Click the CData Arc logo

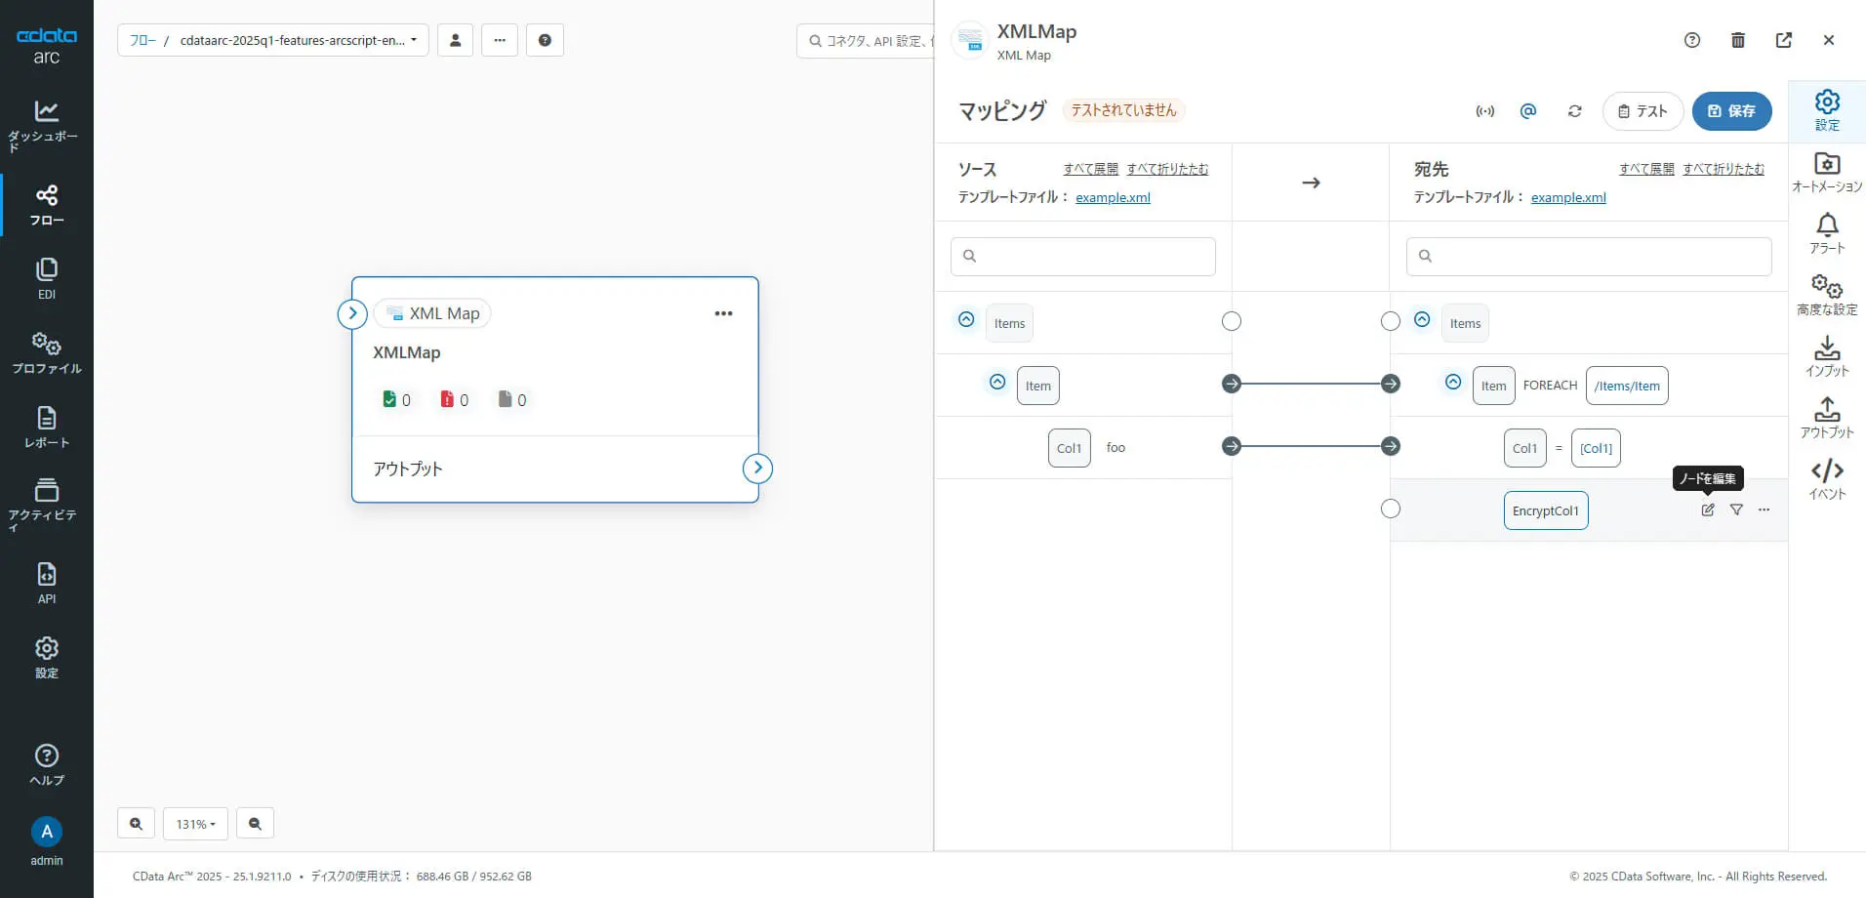[46, 46]
